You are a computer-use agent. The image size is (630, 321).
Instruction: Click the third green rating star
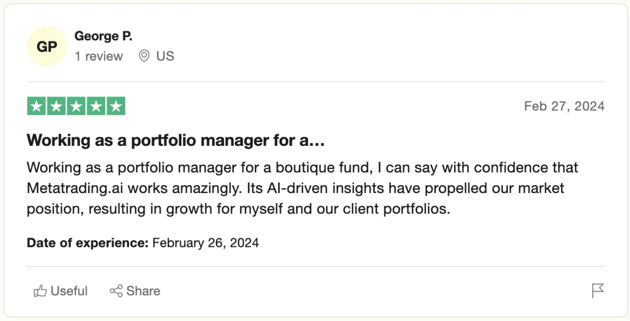(76, 106)
